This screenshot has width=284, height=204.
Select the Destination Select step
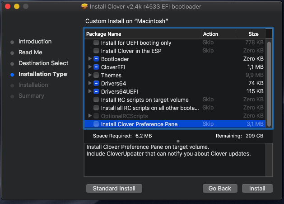click(43, 63)
